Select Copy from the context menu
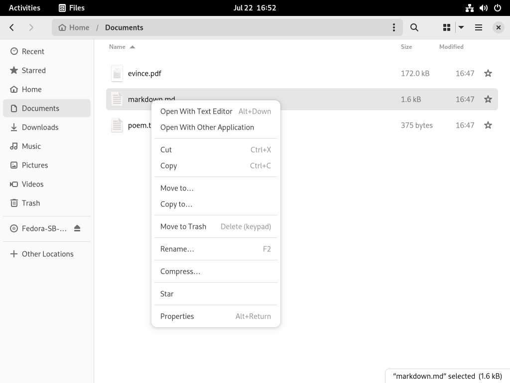This screenshot has height=383, width=510. pyautogui.click(x=216, y=166)
